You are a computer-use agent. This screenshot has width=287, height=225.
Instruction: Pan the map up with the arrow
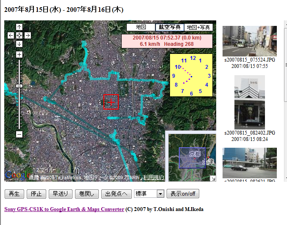click(x=19, y=27)
